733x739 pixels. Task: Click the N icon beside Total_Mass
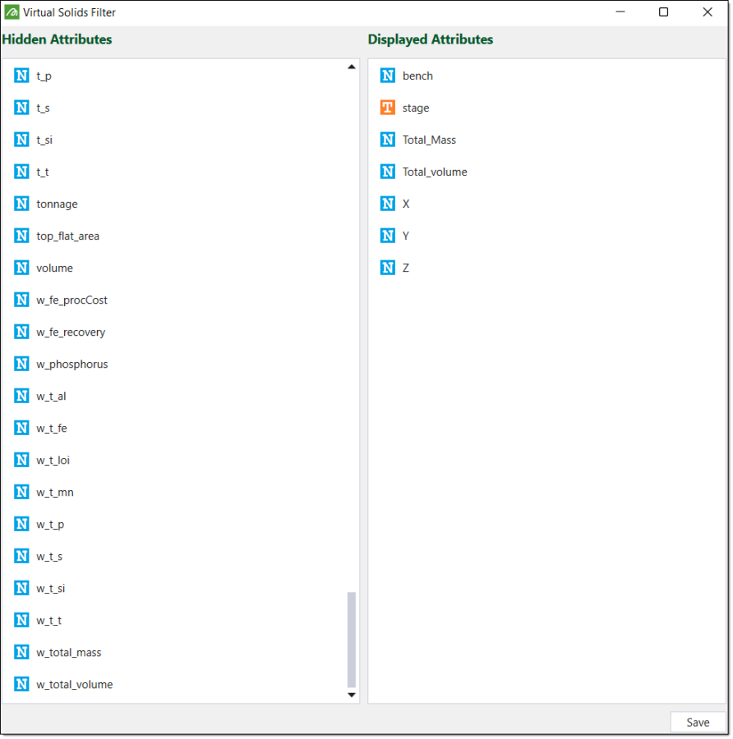(388, 140)
